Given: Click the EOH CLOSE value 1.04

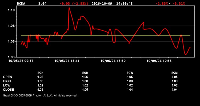Looking at the screenshot, I should pos(40,90).
